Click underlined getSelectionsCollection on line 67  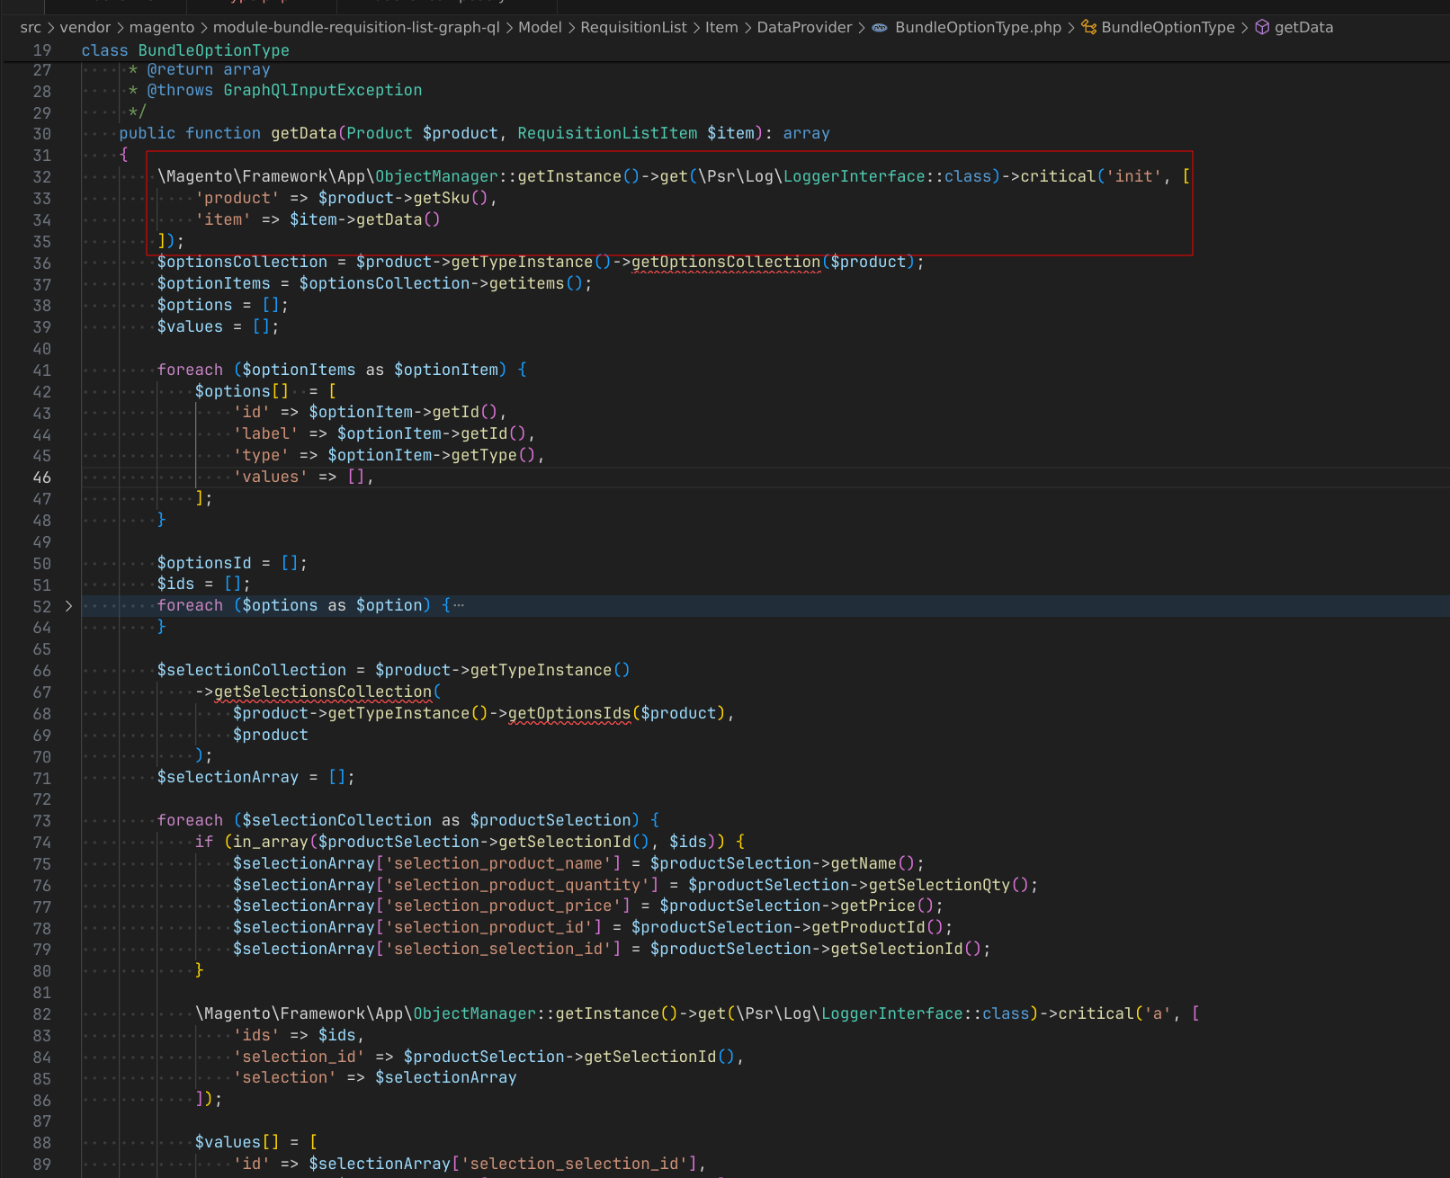tap(323, 692)
